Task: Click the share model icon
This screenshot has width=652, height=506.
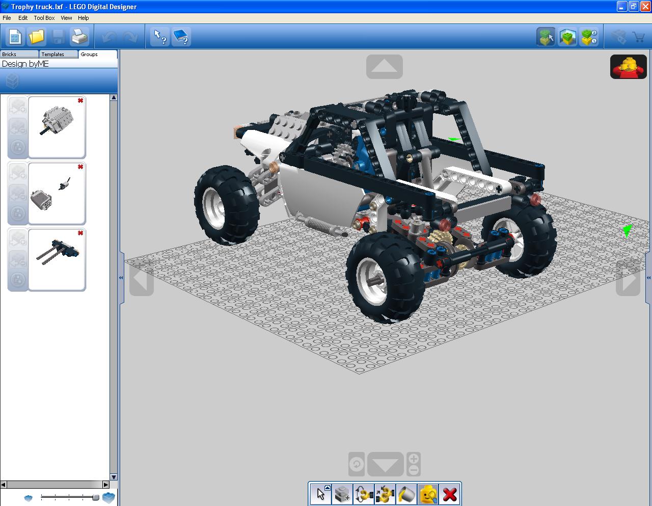Action: pos(618,37)
